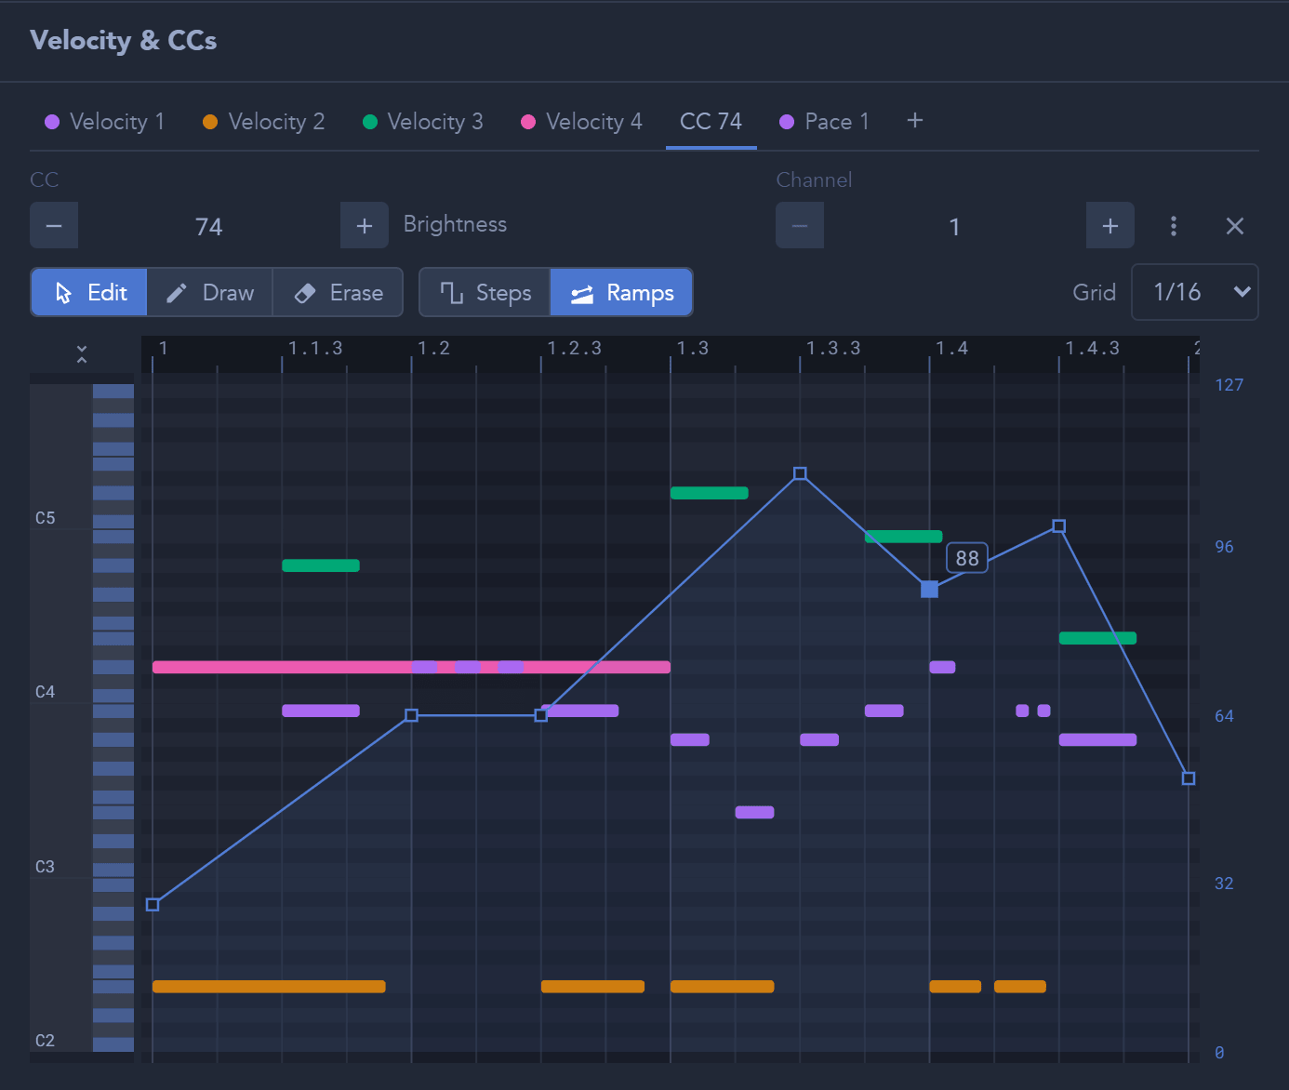Select the CC 74 tab

711,122
